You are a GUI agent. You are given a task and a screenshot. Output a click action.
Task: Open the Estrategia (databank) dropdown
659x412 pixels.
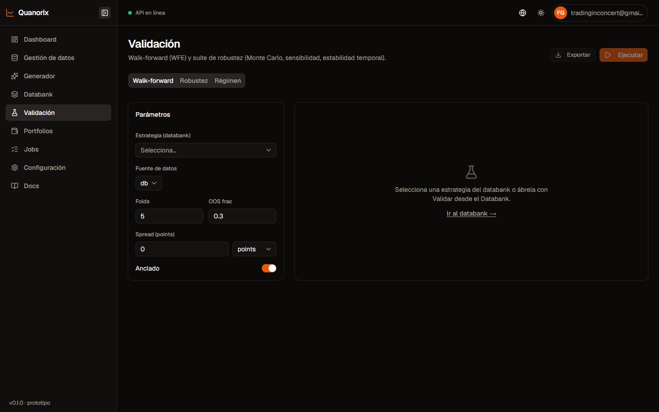click(x=206, y=150)
